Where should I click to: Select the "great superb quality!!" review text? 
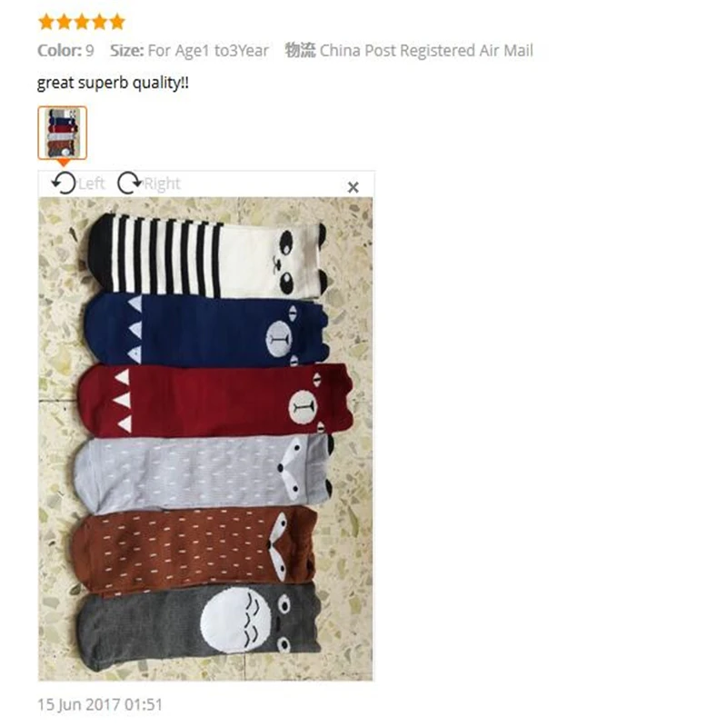coord(113,84)
